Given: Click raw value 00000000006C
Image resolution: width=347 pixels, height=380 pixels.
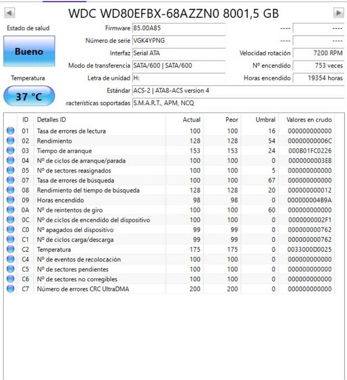Looking at the screenshot, I should click(x=310, y=141).
